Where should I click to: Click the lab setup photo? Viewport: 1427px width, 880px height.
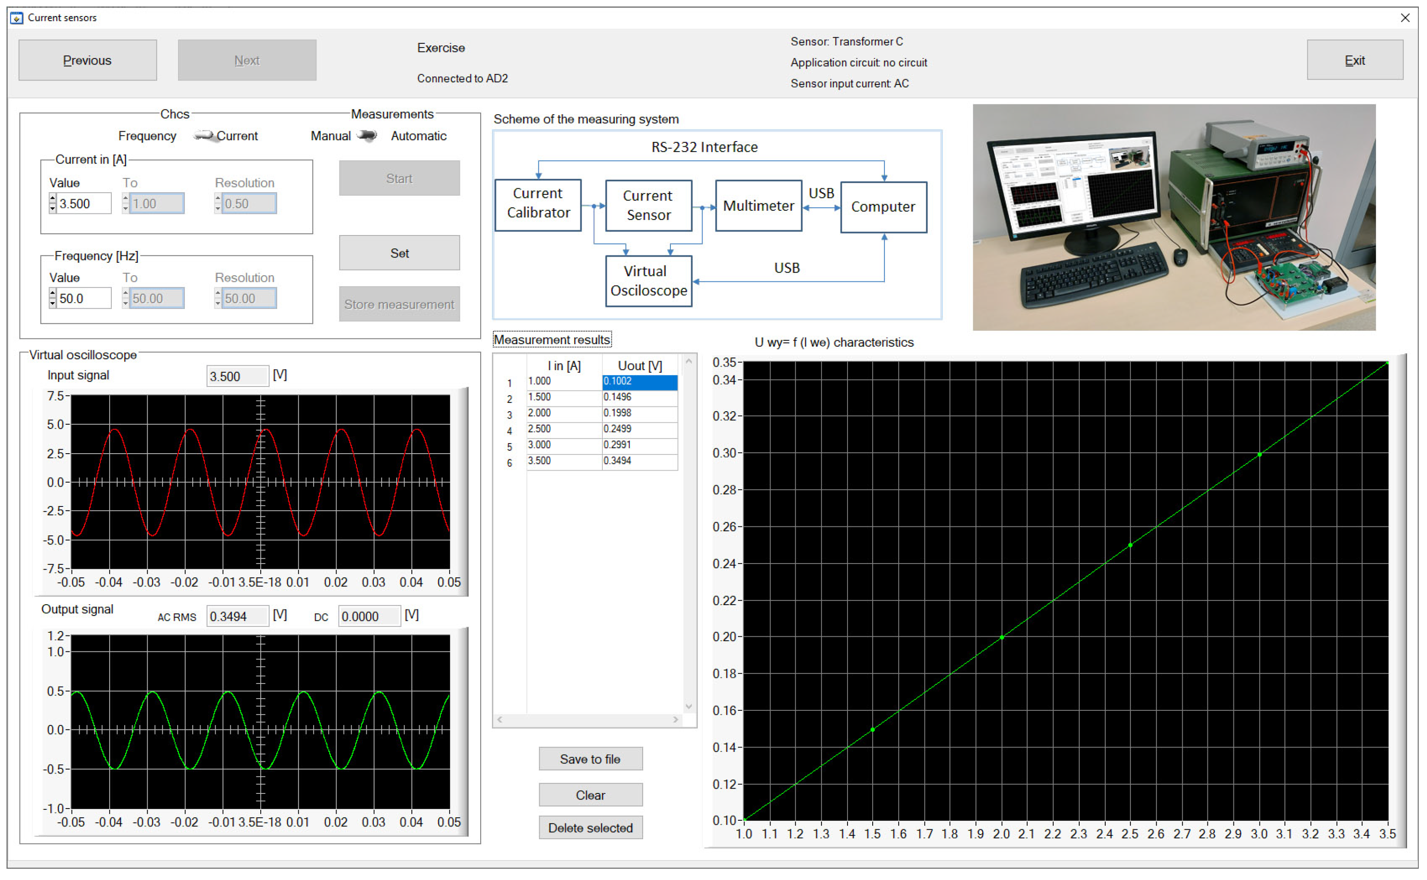coord(1175,217)
